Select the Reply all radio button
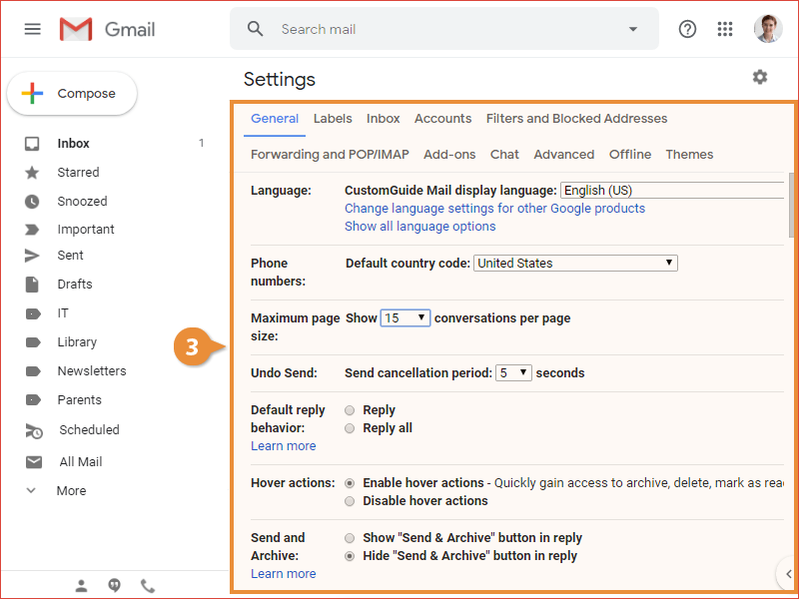Image resolution: width=799 pixels, height=599 pixels. 350,428
